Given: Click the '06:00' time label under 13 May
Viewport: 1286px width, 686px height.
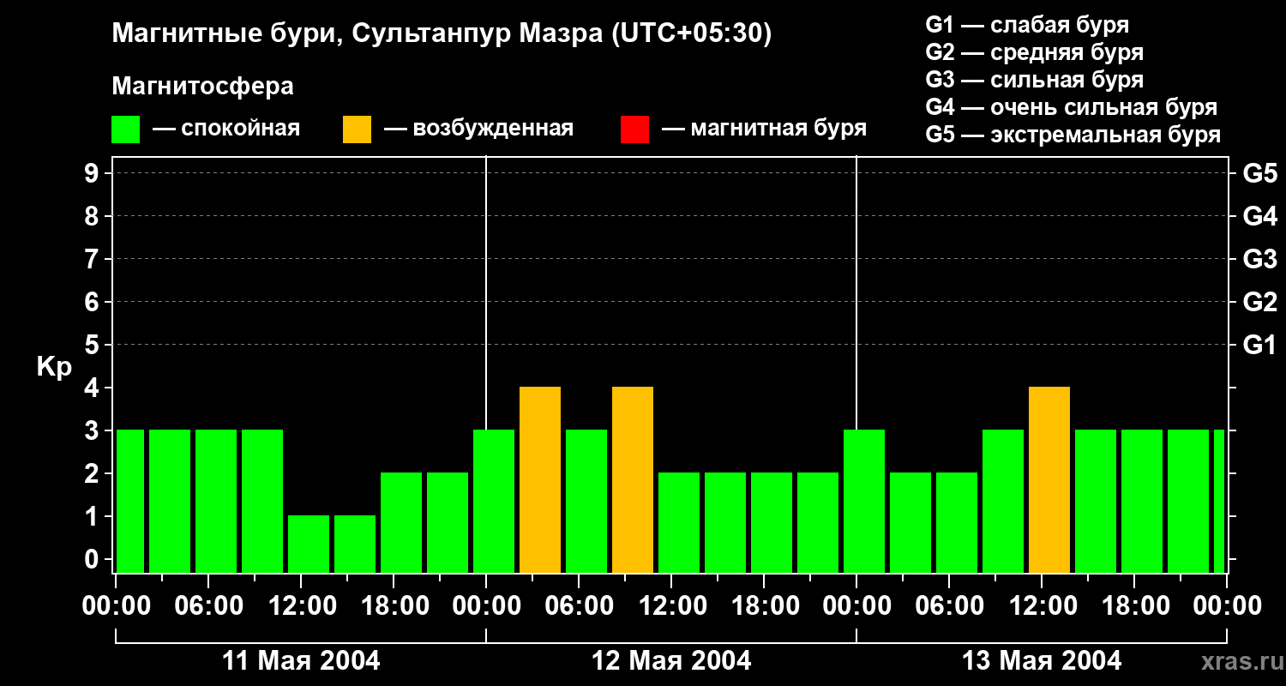Looking at the screenshot, I should [949, 606].
